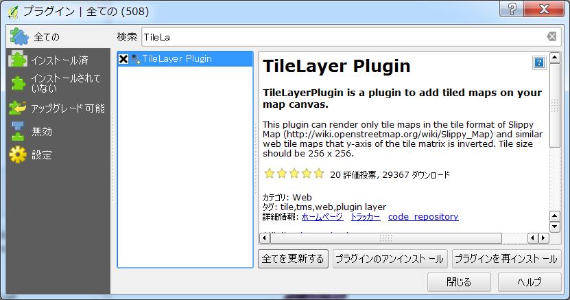
Task: Select the not-installed puzzle piece icon
Action: (18, 83)
